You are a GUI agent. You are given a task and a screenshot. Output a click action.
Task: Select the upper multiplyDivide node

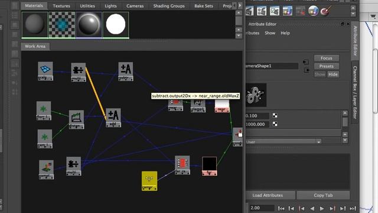coord(78,72)
